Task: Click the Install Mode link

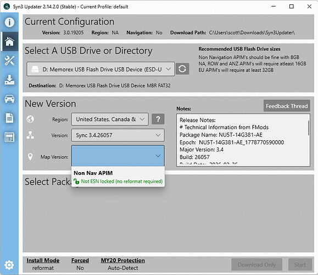Action: tap(43, 260)
